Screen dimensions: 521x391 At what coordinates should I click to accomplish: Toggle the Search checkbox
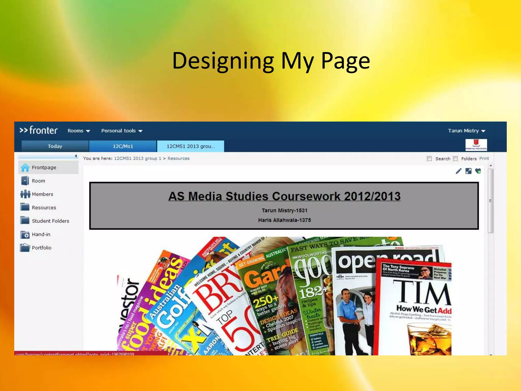429,159
